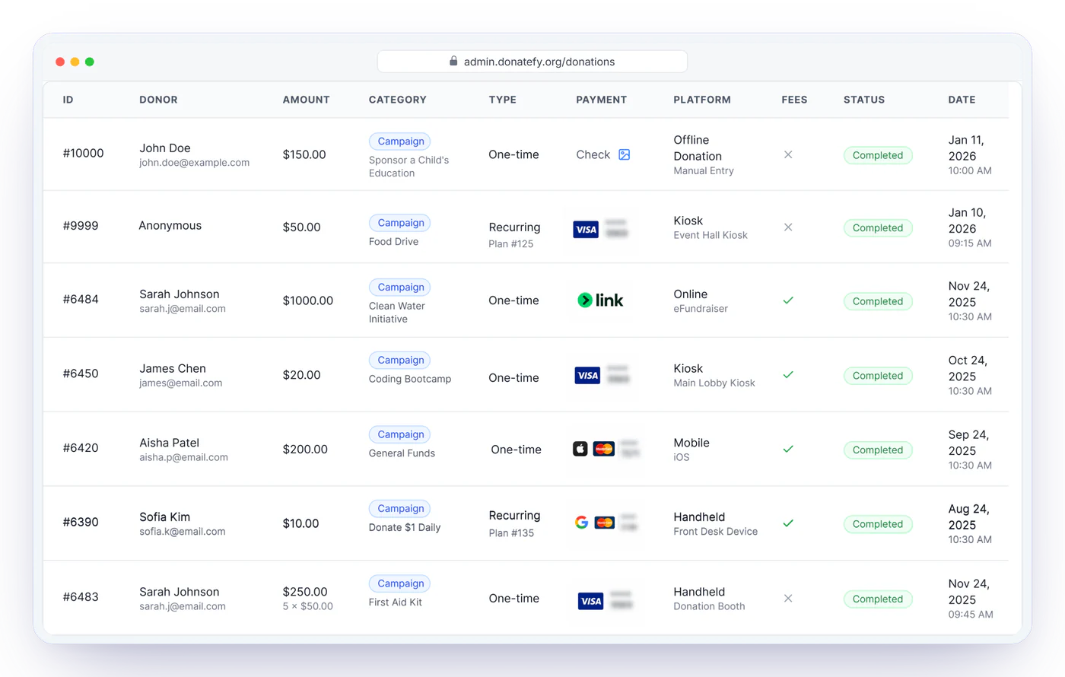
Task: Click donation ID #6420
Action: (81, 448)
